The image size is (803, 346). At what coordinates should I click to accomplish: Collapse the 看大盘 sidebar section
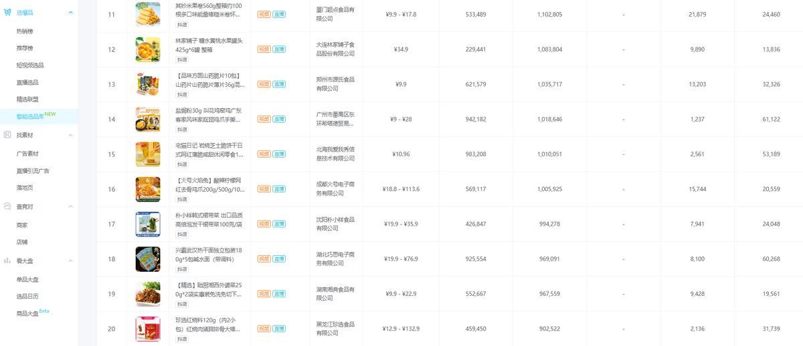tap(70, 261)
